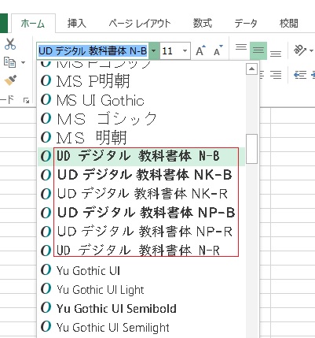
Task: Open the 校閲 tab
Action: click(289, 24)
